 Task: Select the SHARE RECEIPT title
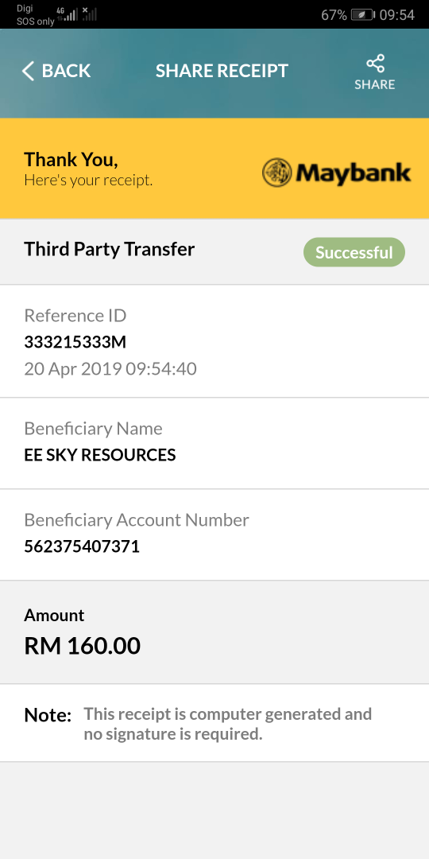222,71
